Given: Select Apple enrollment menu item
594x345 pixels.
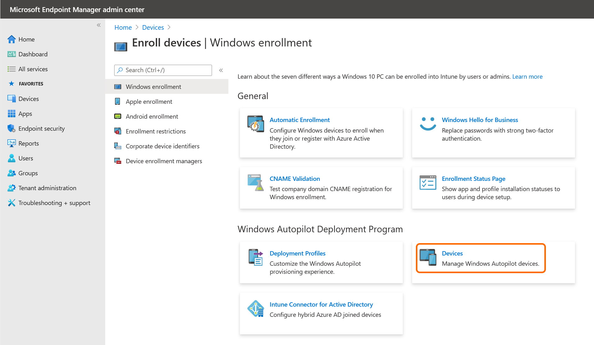Looking at the screenshot, I should click(x=149, y=102).
